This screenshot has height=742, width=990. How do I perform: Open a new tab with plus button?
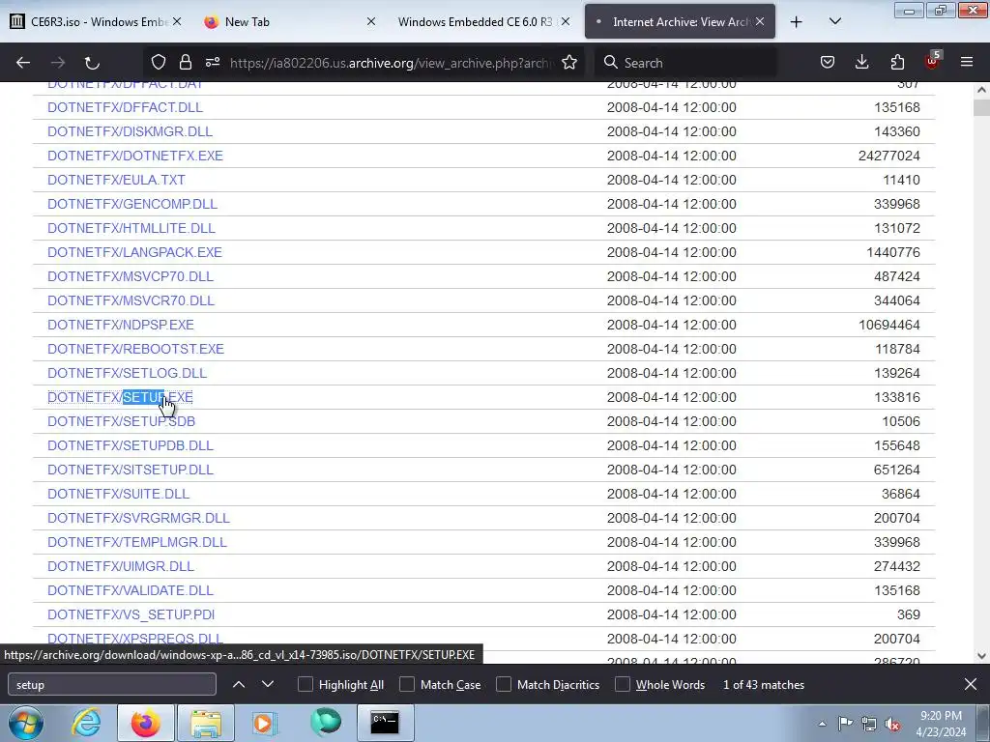pyautogui.click(x=797, y=22)
